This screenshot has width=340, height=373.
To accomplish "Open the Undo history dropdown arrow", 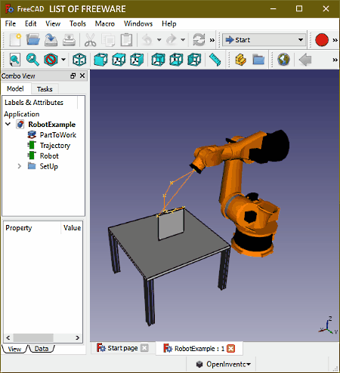I will [159, 40].
